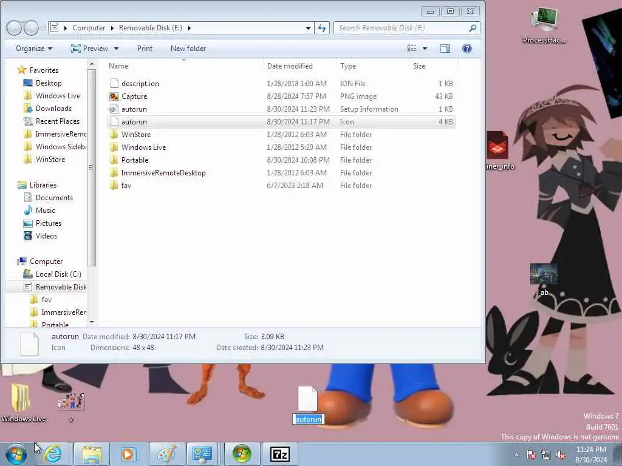The height and width of the screenshot is (466, 622).
Task: Select the ab desktop icon
Action: (x=544, y=280)
